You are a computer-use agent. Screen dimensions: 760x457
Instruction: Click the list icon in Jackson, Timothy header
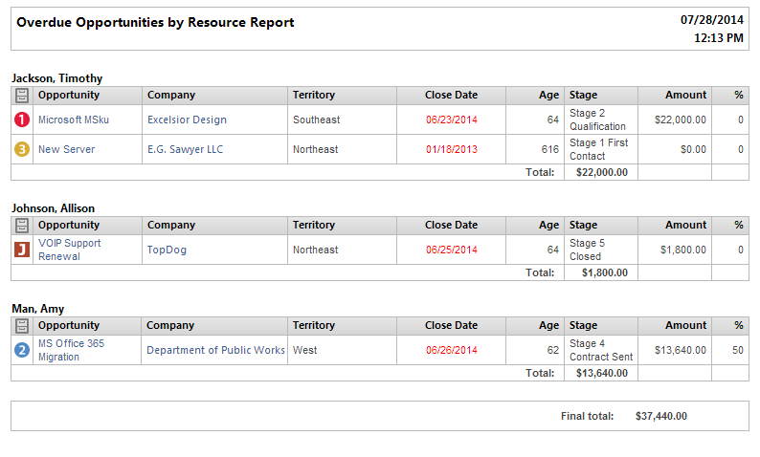pyautogui.click(x=22, y=96)
